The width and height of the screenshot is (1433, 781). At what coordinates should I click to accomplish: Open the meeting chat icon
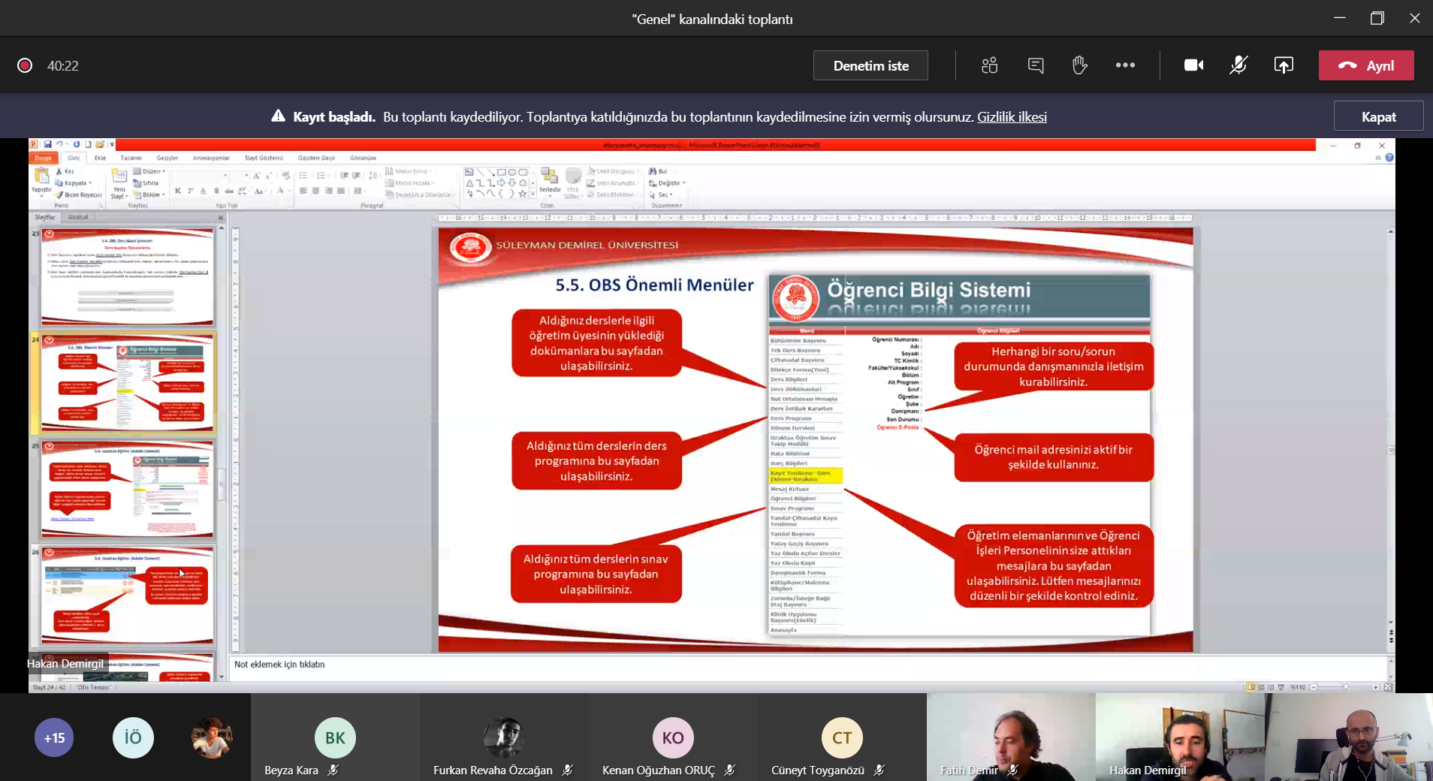(x=1035, y=65)
